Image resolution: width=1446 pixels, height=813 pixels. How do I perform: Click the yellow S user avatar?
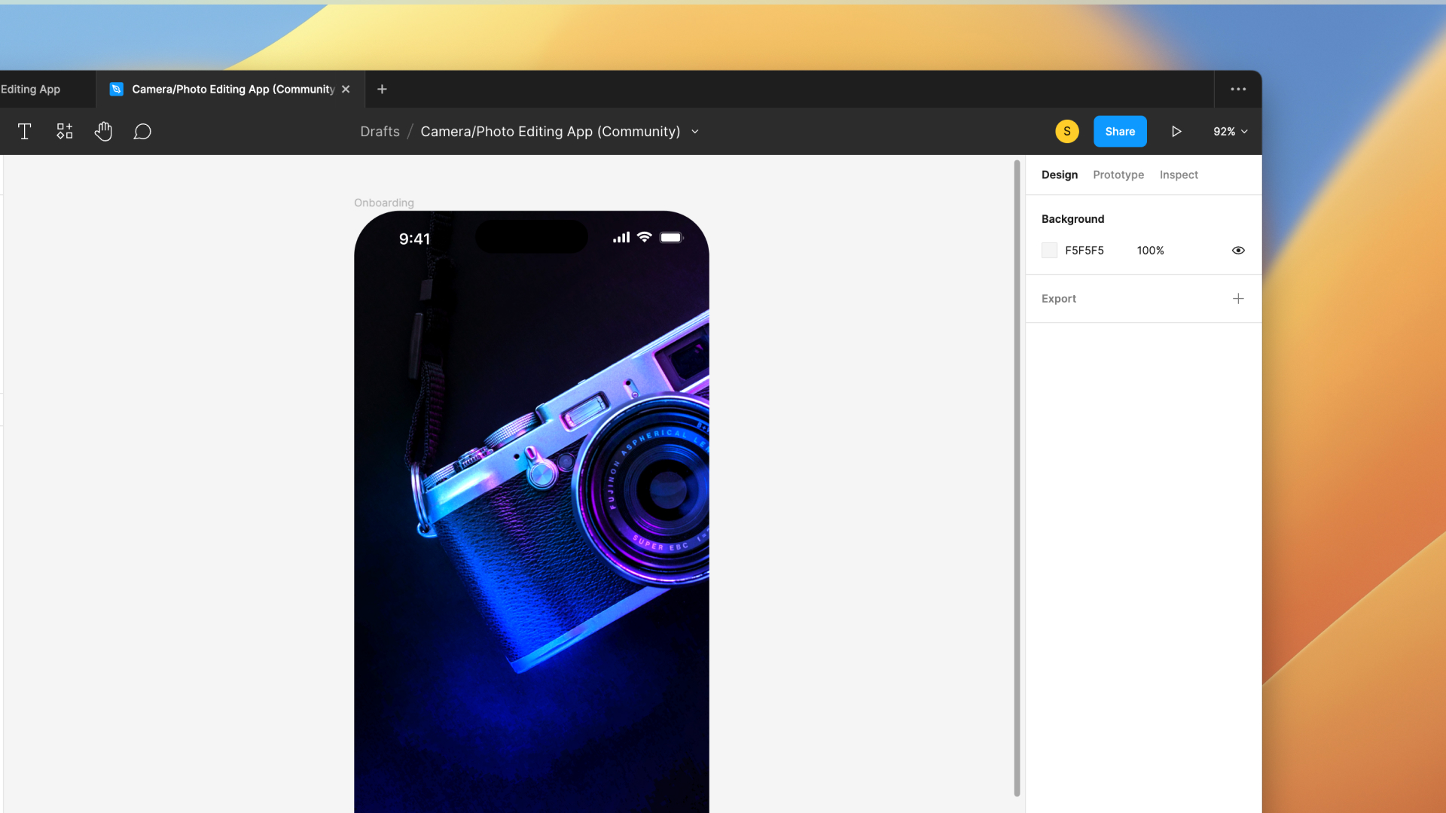[x=1067, y=132]
